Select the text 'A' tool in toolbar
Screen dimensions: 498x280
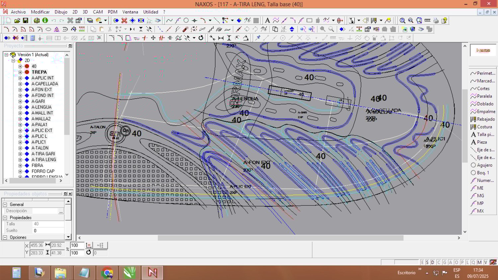click(x=267, y=21)
